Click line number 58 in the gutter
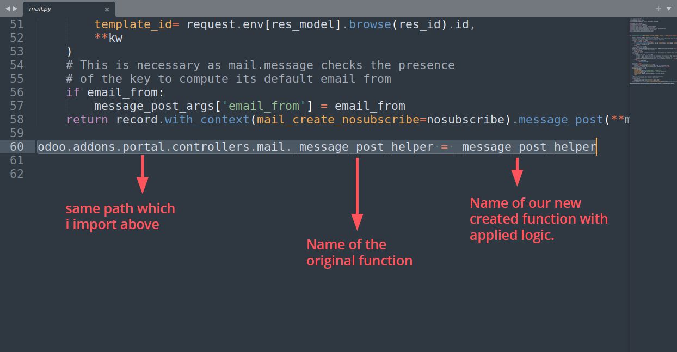Screen dimensions: 677x352 coord(17,120)
